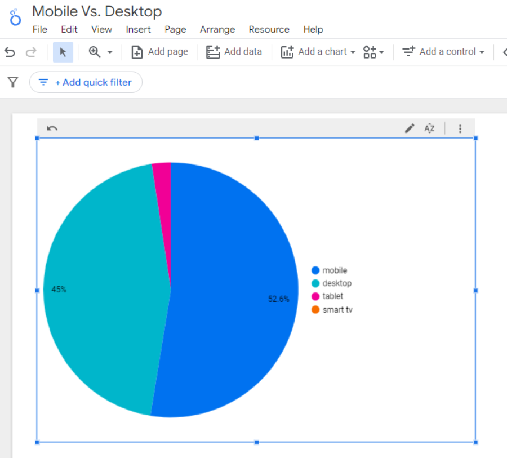Click the top-left corner chart handle
This screenshot has height=458, width=507.
[x=37, y=138]
